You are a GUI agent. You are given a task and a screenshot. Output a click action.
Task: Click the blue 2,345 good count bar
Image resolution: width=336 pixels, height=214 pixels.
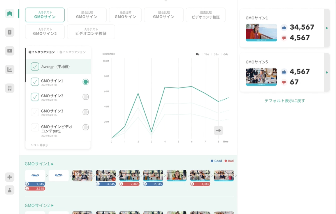point(153,184)
